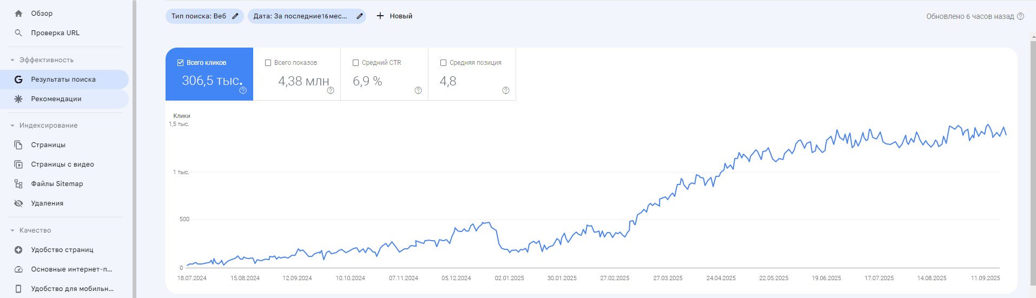
Task: Open Рекомендации in the sidebar
Action: coord(56,99)
